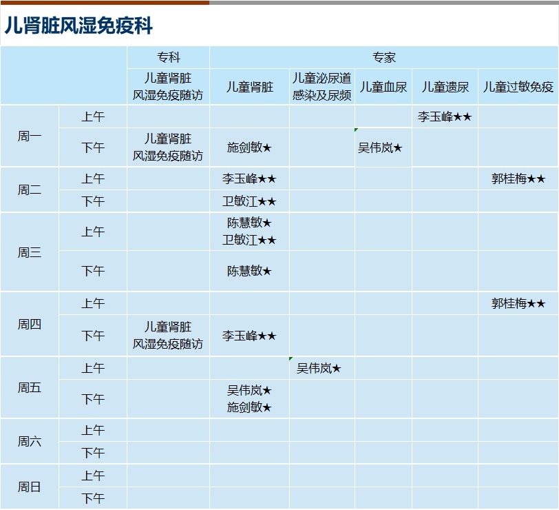Image resolution: width=559 pixels, height=510 pixels.
Task: Click 郭桂梅★★ in the Thursday morning slot
Action: [x=518, y=303]
